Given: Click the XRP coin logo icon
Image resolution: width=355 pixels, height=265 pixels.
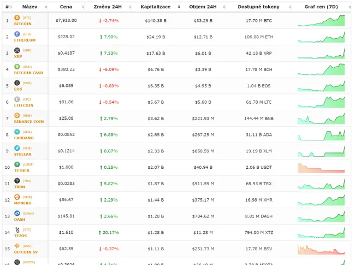Looking at the screenshot, I should click(x=17, y=50).
